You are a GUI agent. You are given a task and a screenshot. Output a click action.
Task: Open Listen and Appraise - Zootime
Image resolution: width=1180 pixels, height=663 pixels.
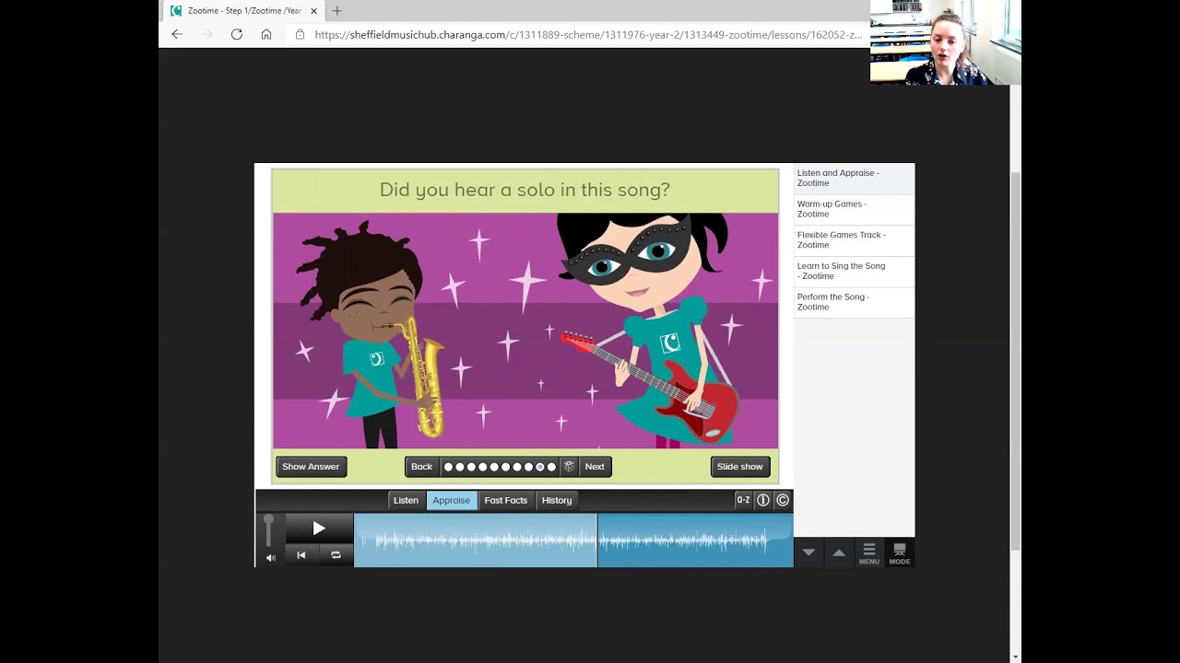[854, 178]
